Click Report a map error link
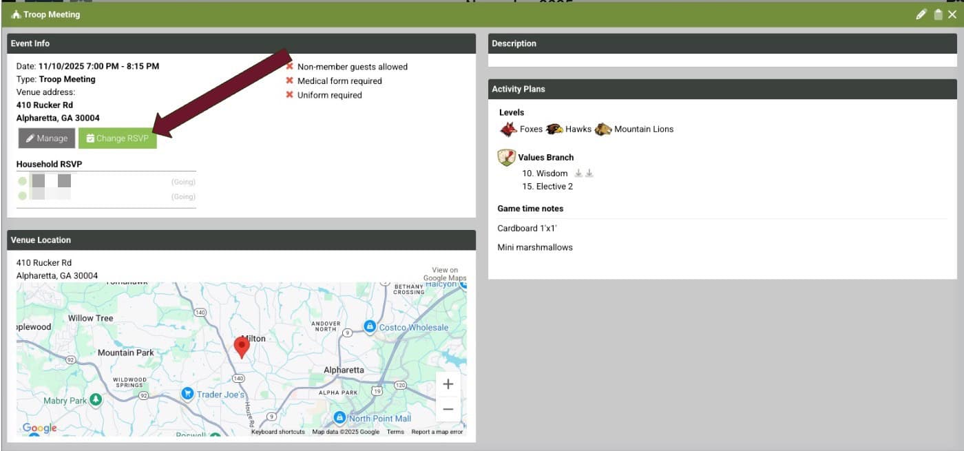The image size is (964, 451). pos(437,432)
